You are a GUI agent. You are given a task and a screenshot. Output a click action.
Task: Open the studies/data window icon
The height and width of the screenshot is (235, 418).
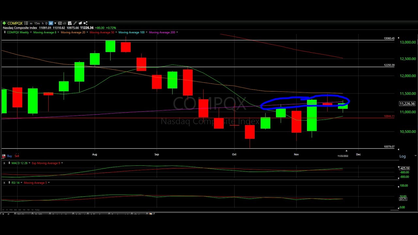(70, 23)
